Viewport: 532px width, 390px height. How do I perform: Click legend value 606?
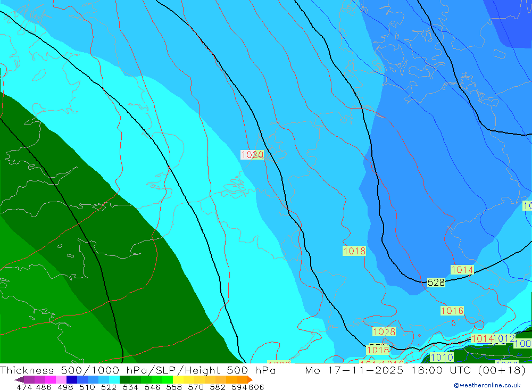(256, 387)
